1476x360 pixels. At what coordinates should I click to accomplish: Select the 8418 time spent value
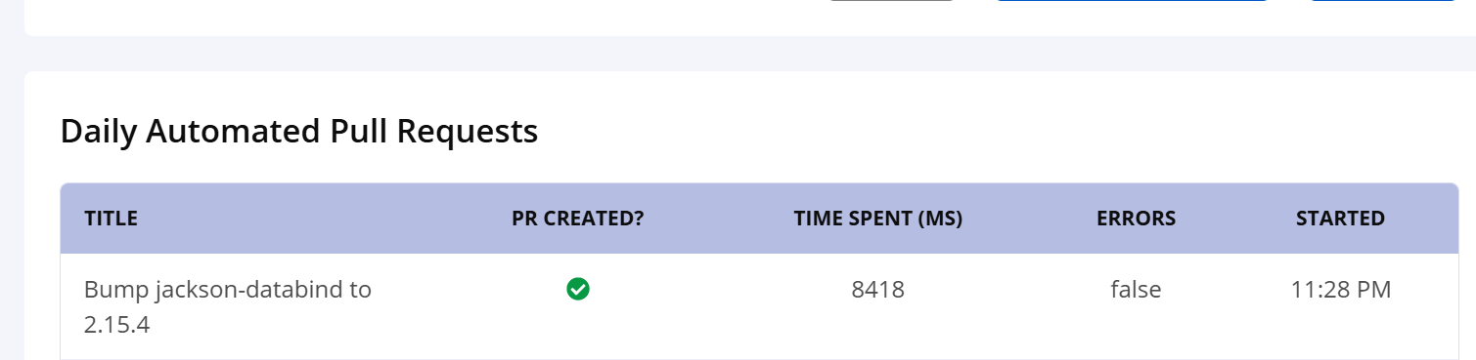(x=878, y=290)
